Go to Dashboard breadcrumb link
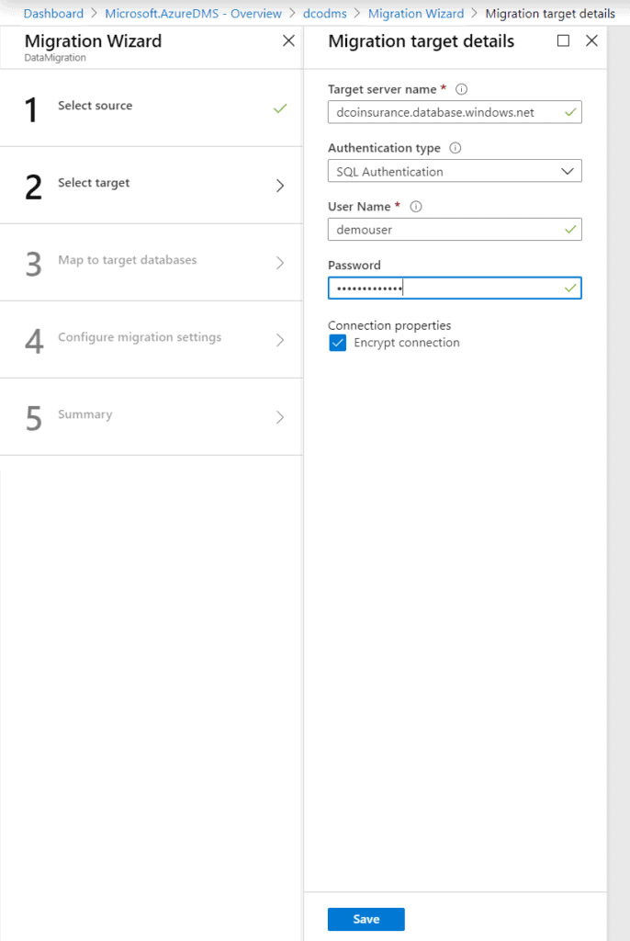 tap(53, 14)
